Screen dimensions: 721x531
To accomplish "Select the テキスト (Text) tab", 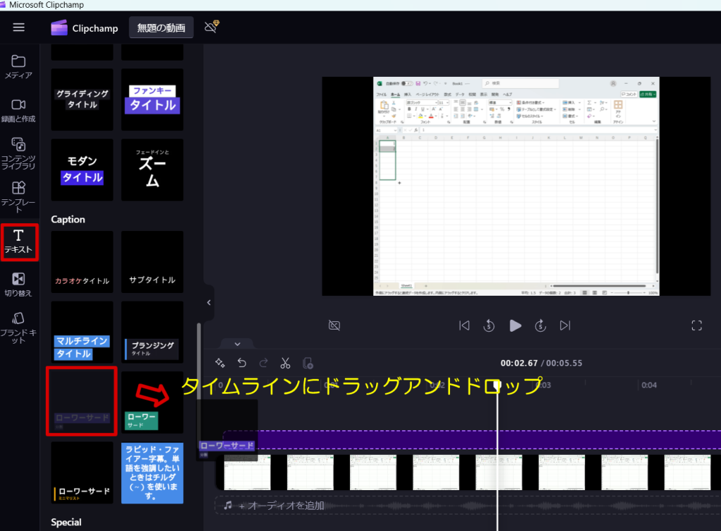I will tap(19, 242).
